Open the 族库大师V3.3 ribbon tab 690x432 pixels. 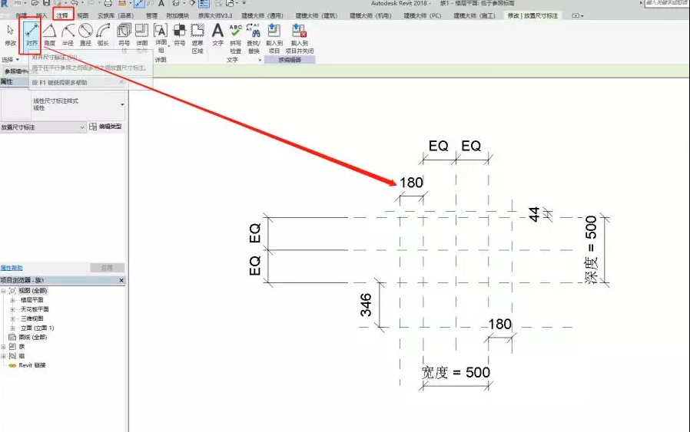click(215, 15)
